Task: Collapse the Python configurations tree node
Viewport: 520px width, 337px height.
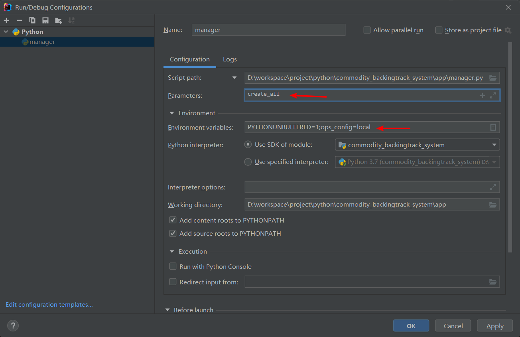Action: point(6,32)
